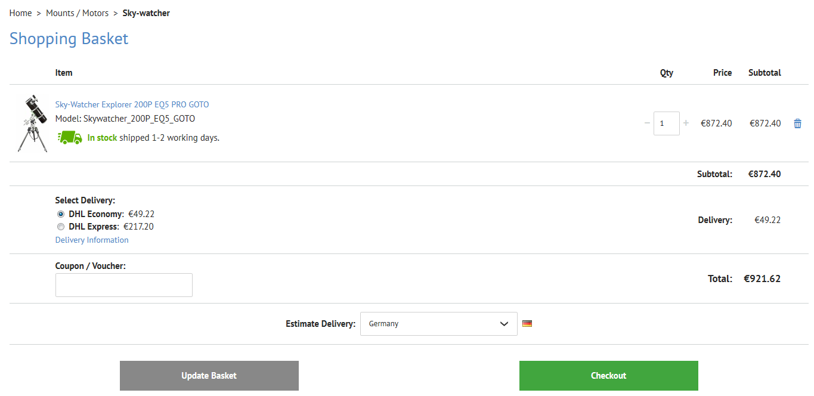814x396 pixels.
Task: Increase quantity with the plus button
Action: 686,123
